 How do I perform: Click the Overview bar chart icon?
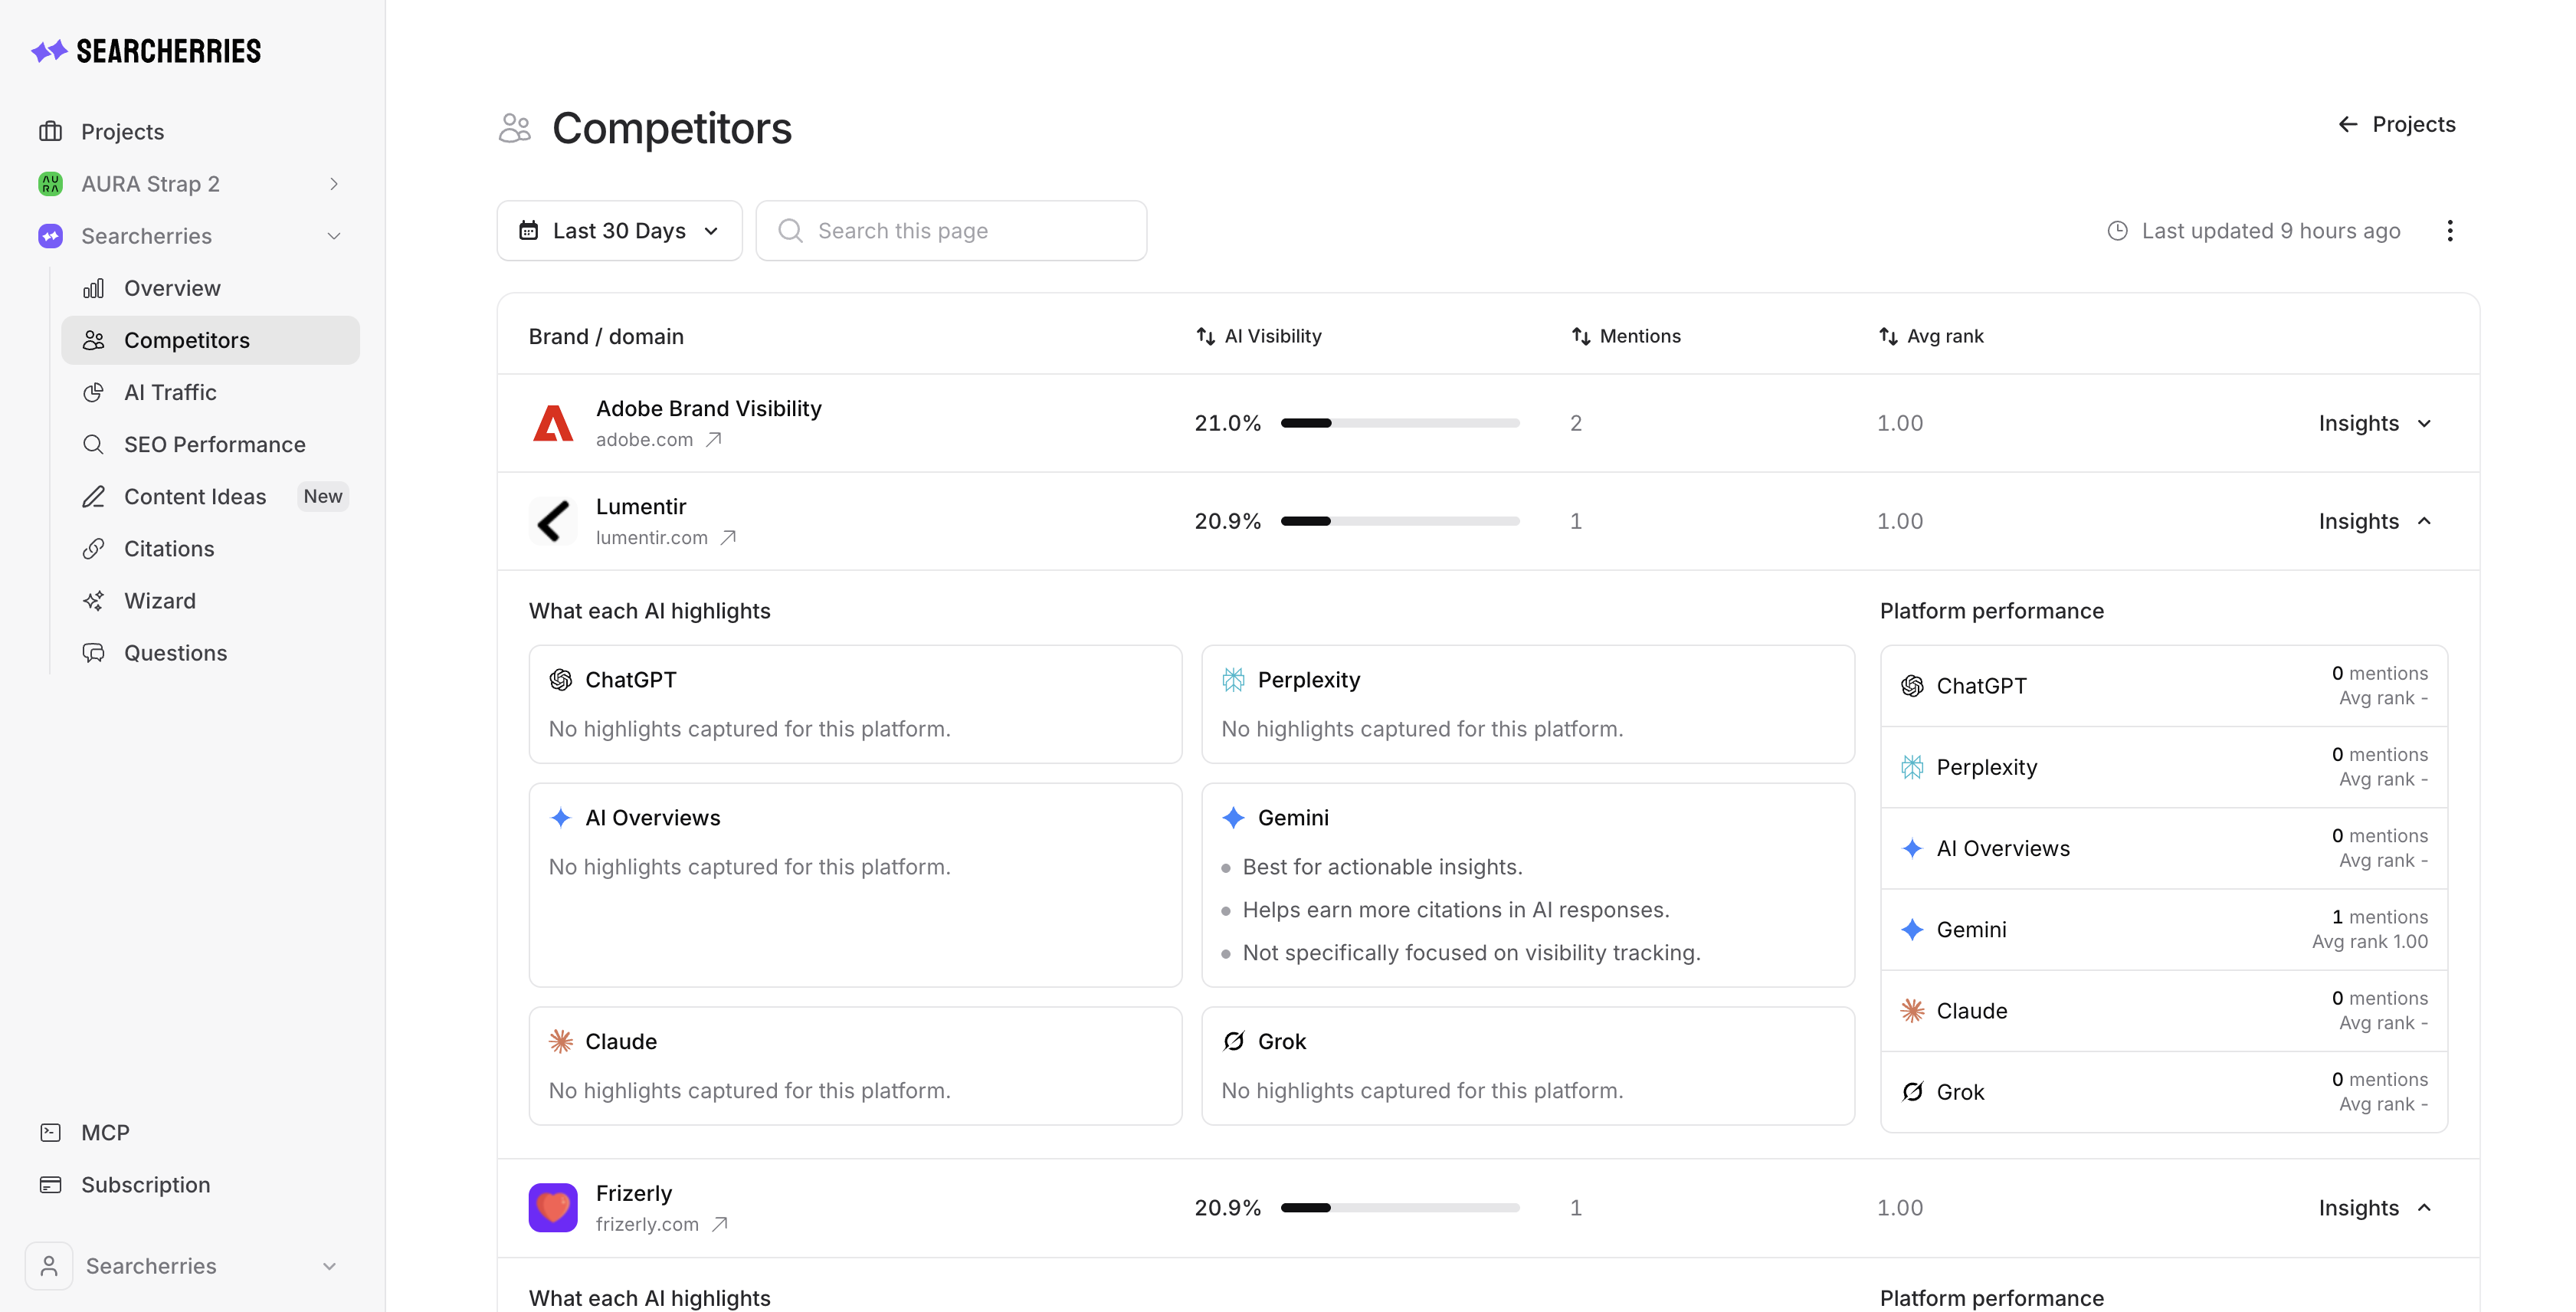pos(93,288)
